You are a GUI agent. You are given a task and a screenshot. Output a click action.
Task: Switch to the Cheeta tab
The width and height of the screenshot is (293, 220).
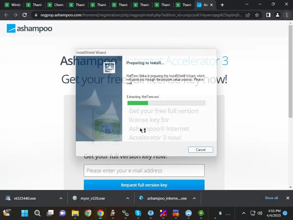pos(56,5)
